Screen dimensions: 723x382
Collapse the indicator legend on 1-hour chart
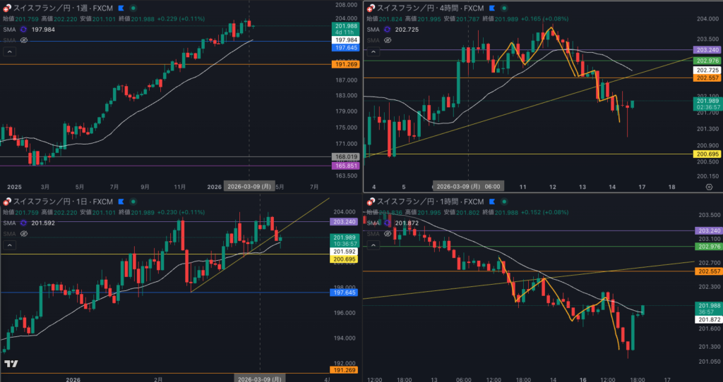[x=373, y=245]
